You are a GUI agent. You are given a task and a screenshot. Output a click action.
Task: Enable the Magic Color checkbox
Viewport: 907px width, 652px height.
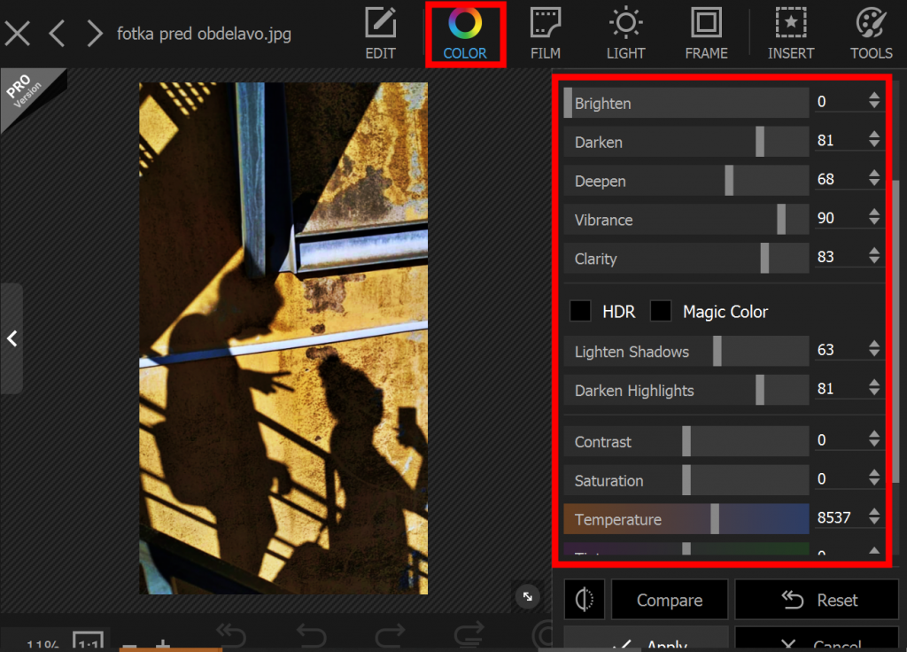tap(661, 311)
